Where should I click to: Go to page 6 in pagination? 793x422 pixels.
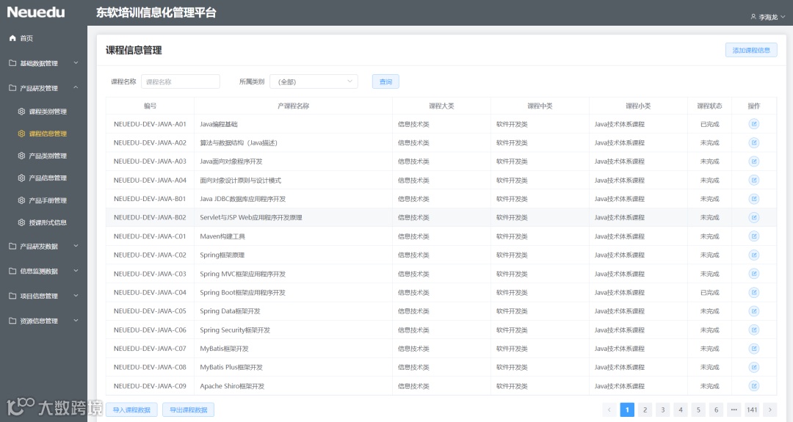coord(716,410)
